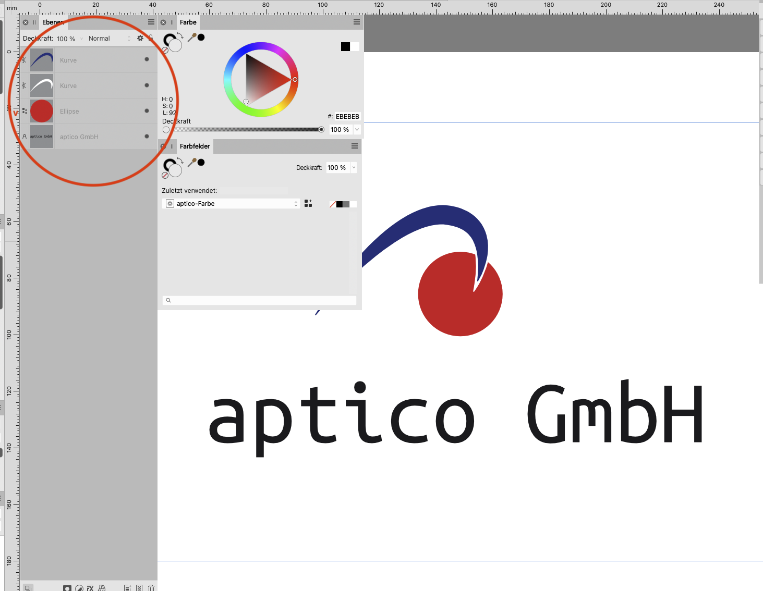Viewport: 763px width, 591px height.
Task: Add a pixel layer in Ebenen footer
Action: click(139, 588)
